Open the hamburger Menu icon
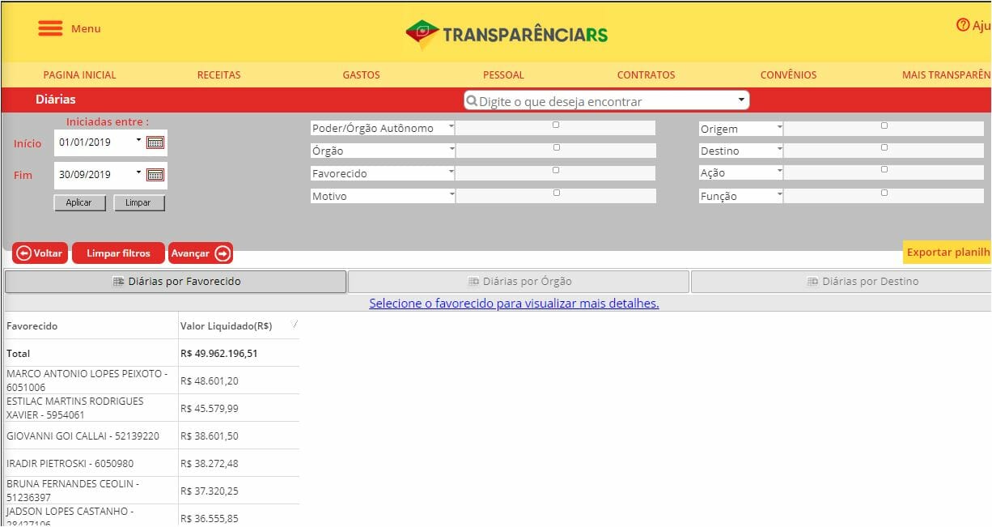Viewport: 992px width, 527px height. tap(50, 28)
